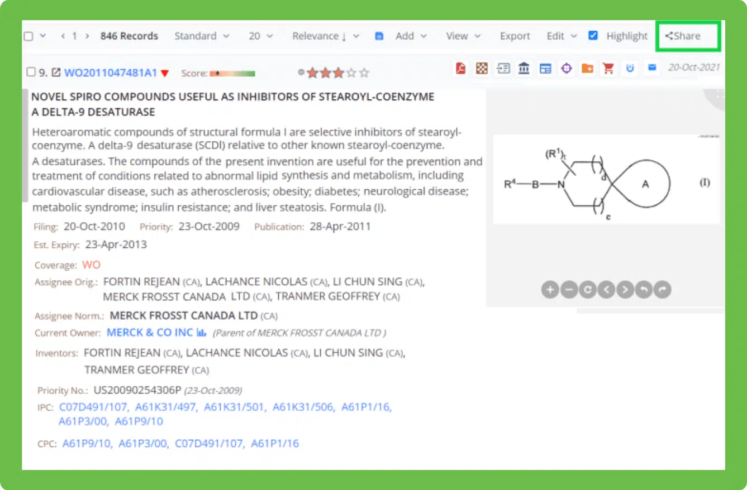Open the Edit menu
This screenshot has height=490, width=747.
561,36
